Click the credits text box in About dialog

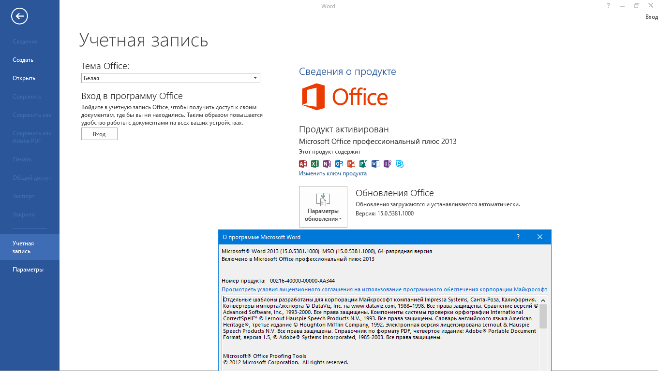pos(380,333)
